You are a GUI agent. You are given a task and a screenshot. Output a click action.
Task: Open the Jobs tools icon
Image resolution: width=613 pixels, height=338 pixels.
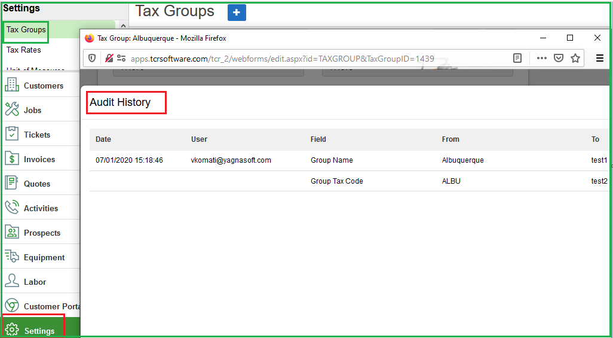[12, 110]
